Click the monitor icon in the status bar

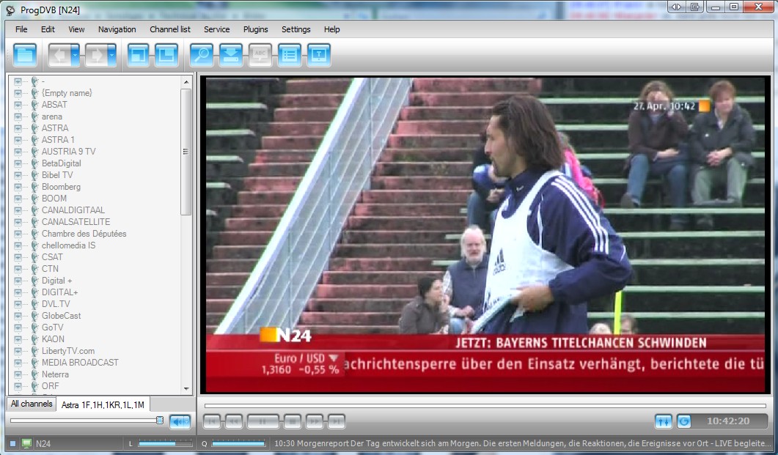click(x=26, y=443)
